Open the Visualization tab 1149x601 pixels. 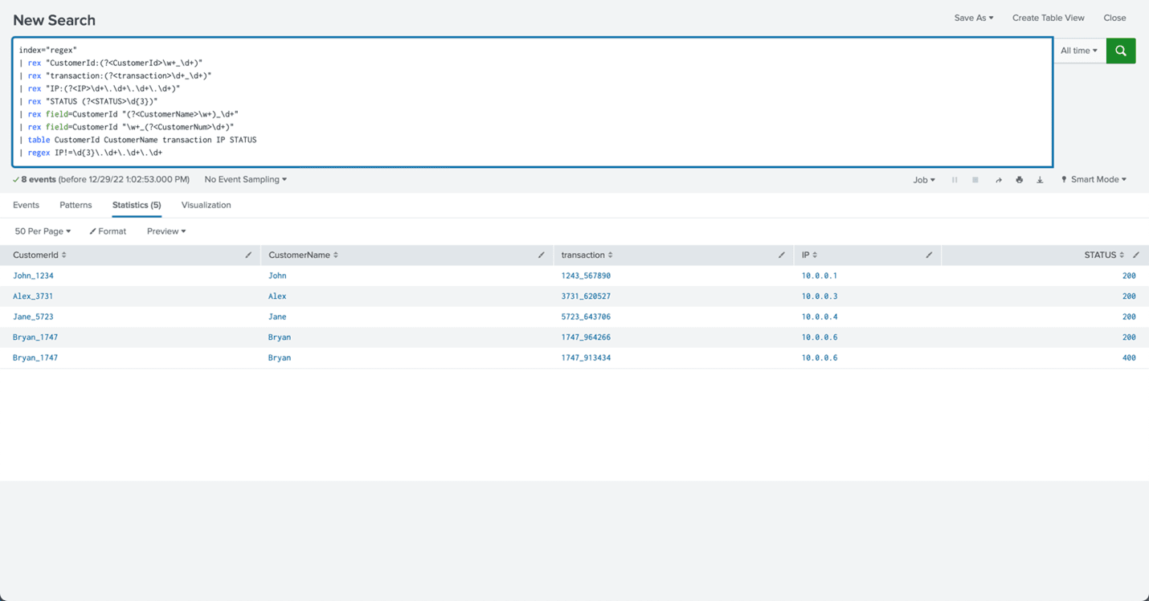coord(206,205)
